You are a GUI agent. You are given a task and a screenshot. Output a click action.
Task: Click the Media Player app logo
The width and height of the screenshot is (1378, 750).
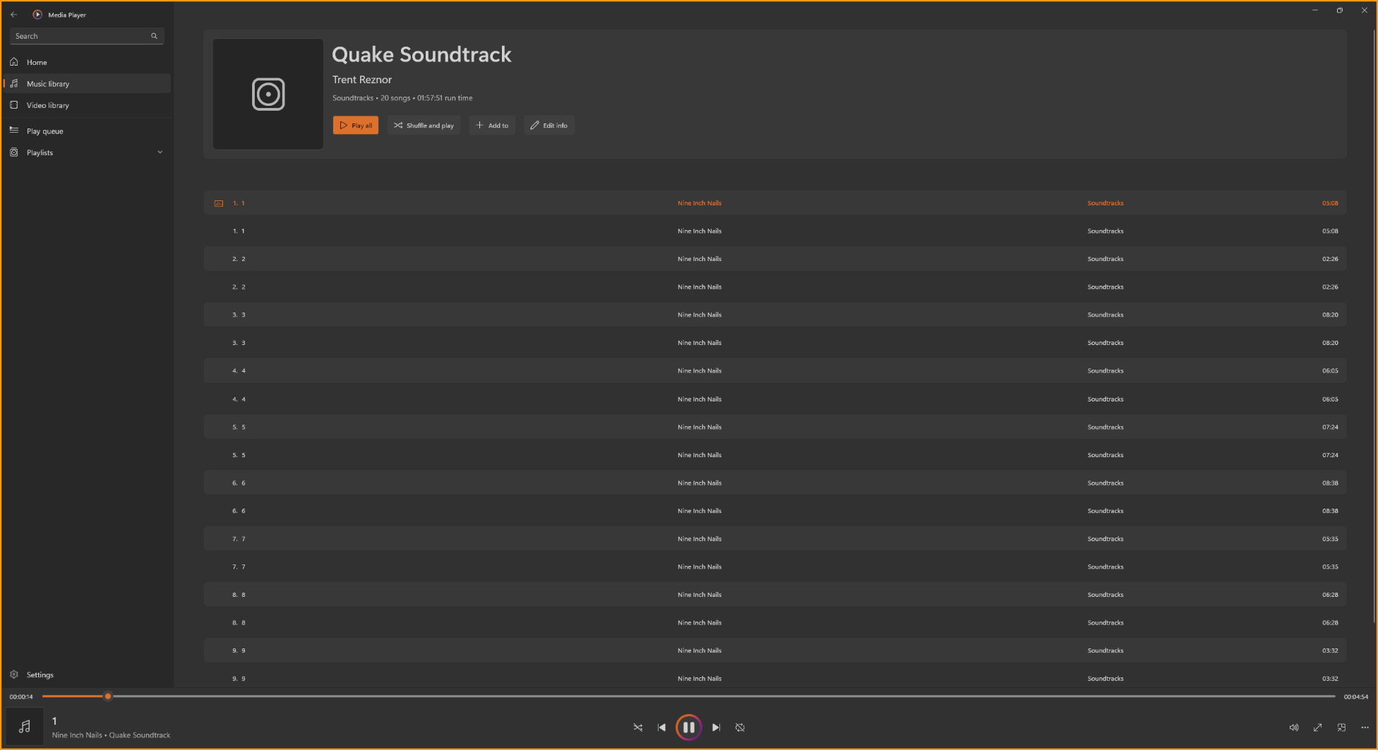[37, 14]
